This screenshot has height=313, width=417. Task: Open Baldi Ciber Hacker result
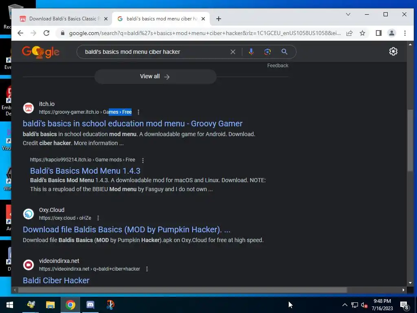pos(56,280)
